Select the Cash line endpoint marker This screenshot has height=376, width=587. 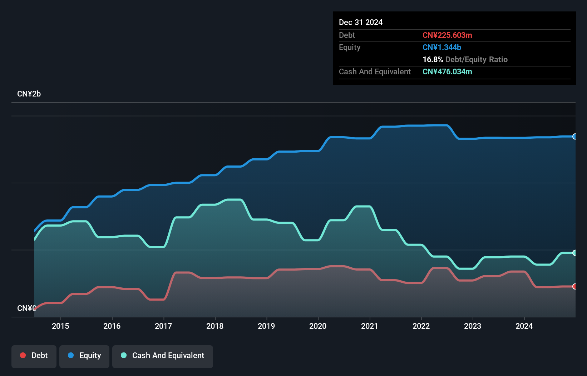tap(575, 253)
